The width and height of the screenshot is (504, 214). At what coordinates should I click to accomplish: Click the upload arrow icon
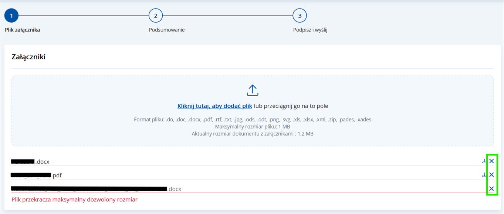pos(252,90)
